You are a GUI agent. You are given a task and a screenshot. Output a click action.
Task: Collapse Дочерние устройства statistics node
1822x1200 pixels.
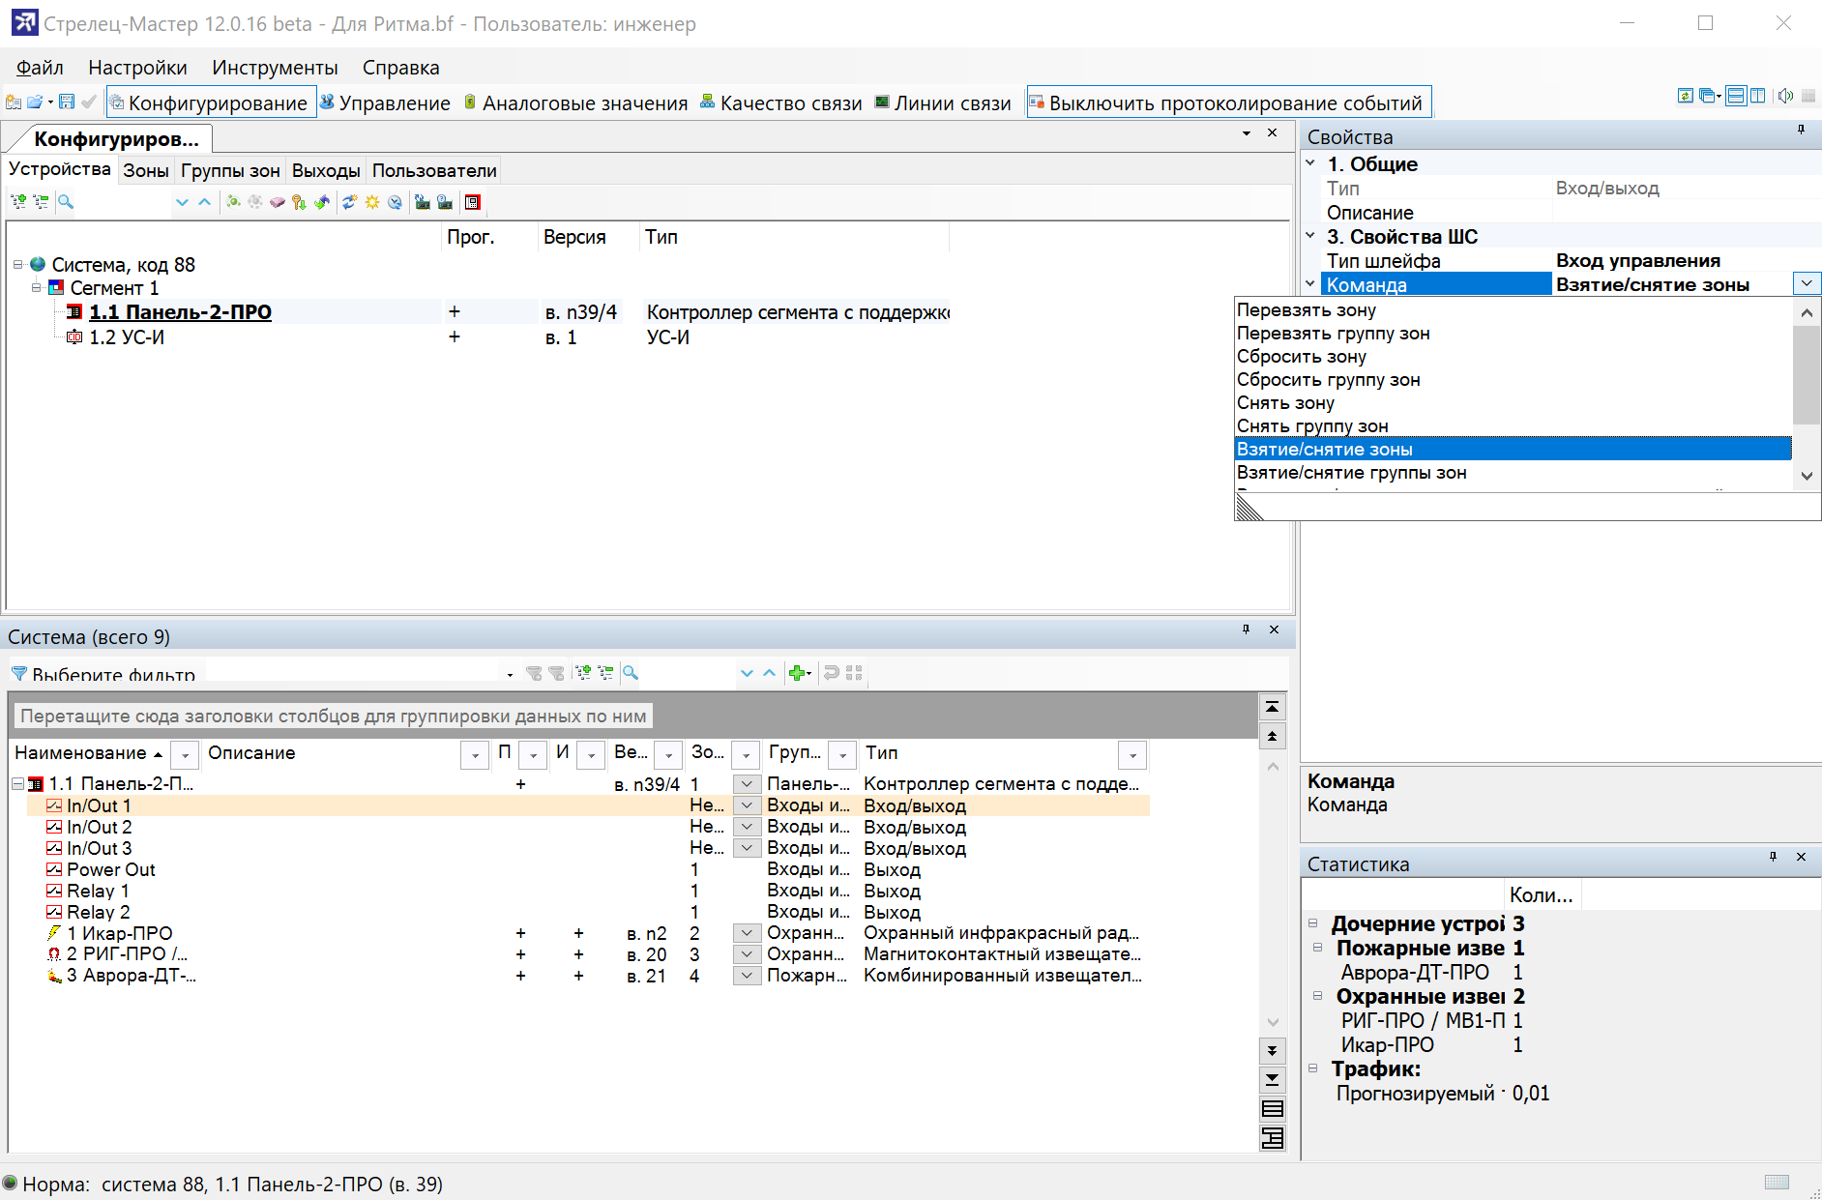tap(1313, 923)
